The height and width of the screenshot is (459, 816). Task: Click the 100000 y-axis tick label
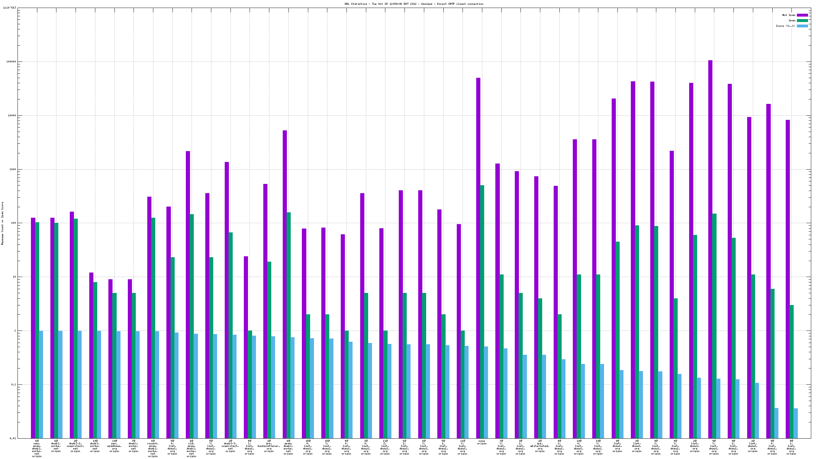(11, 62)
